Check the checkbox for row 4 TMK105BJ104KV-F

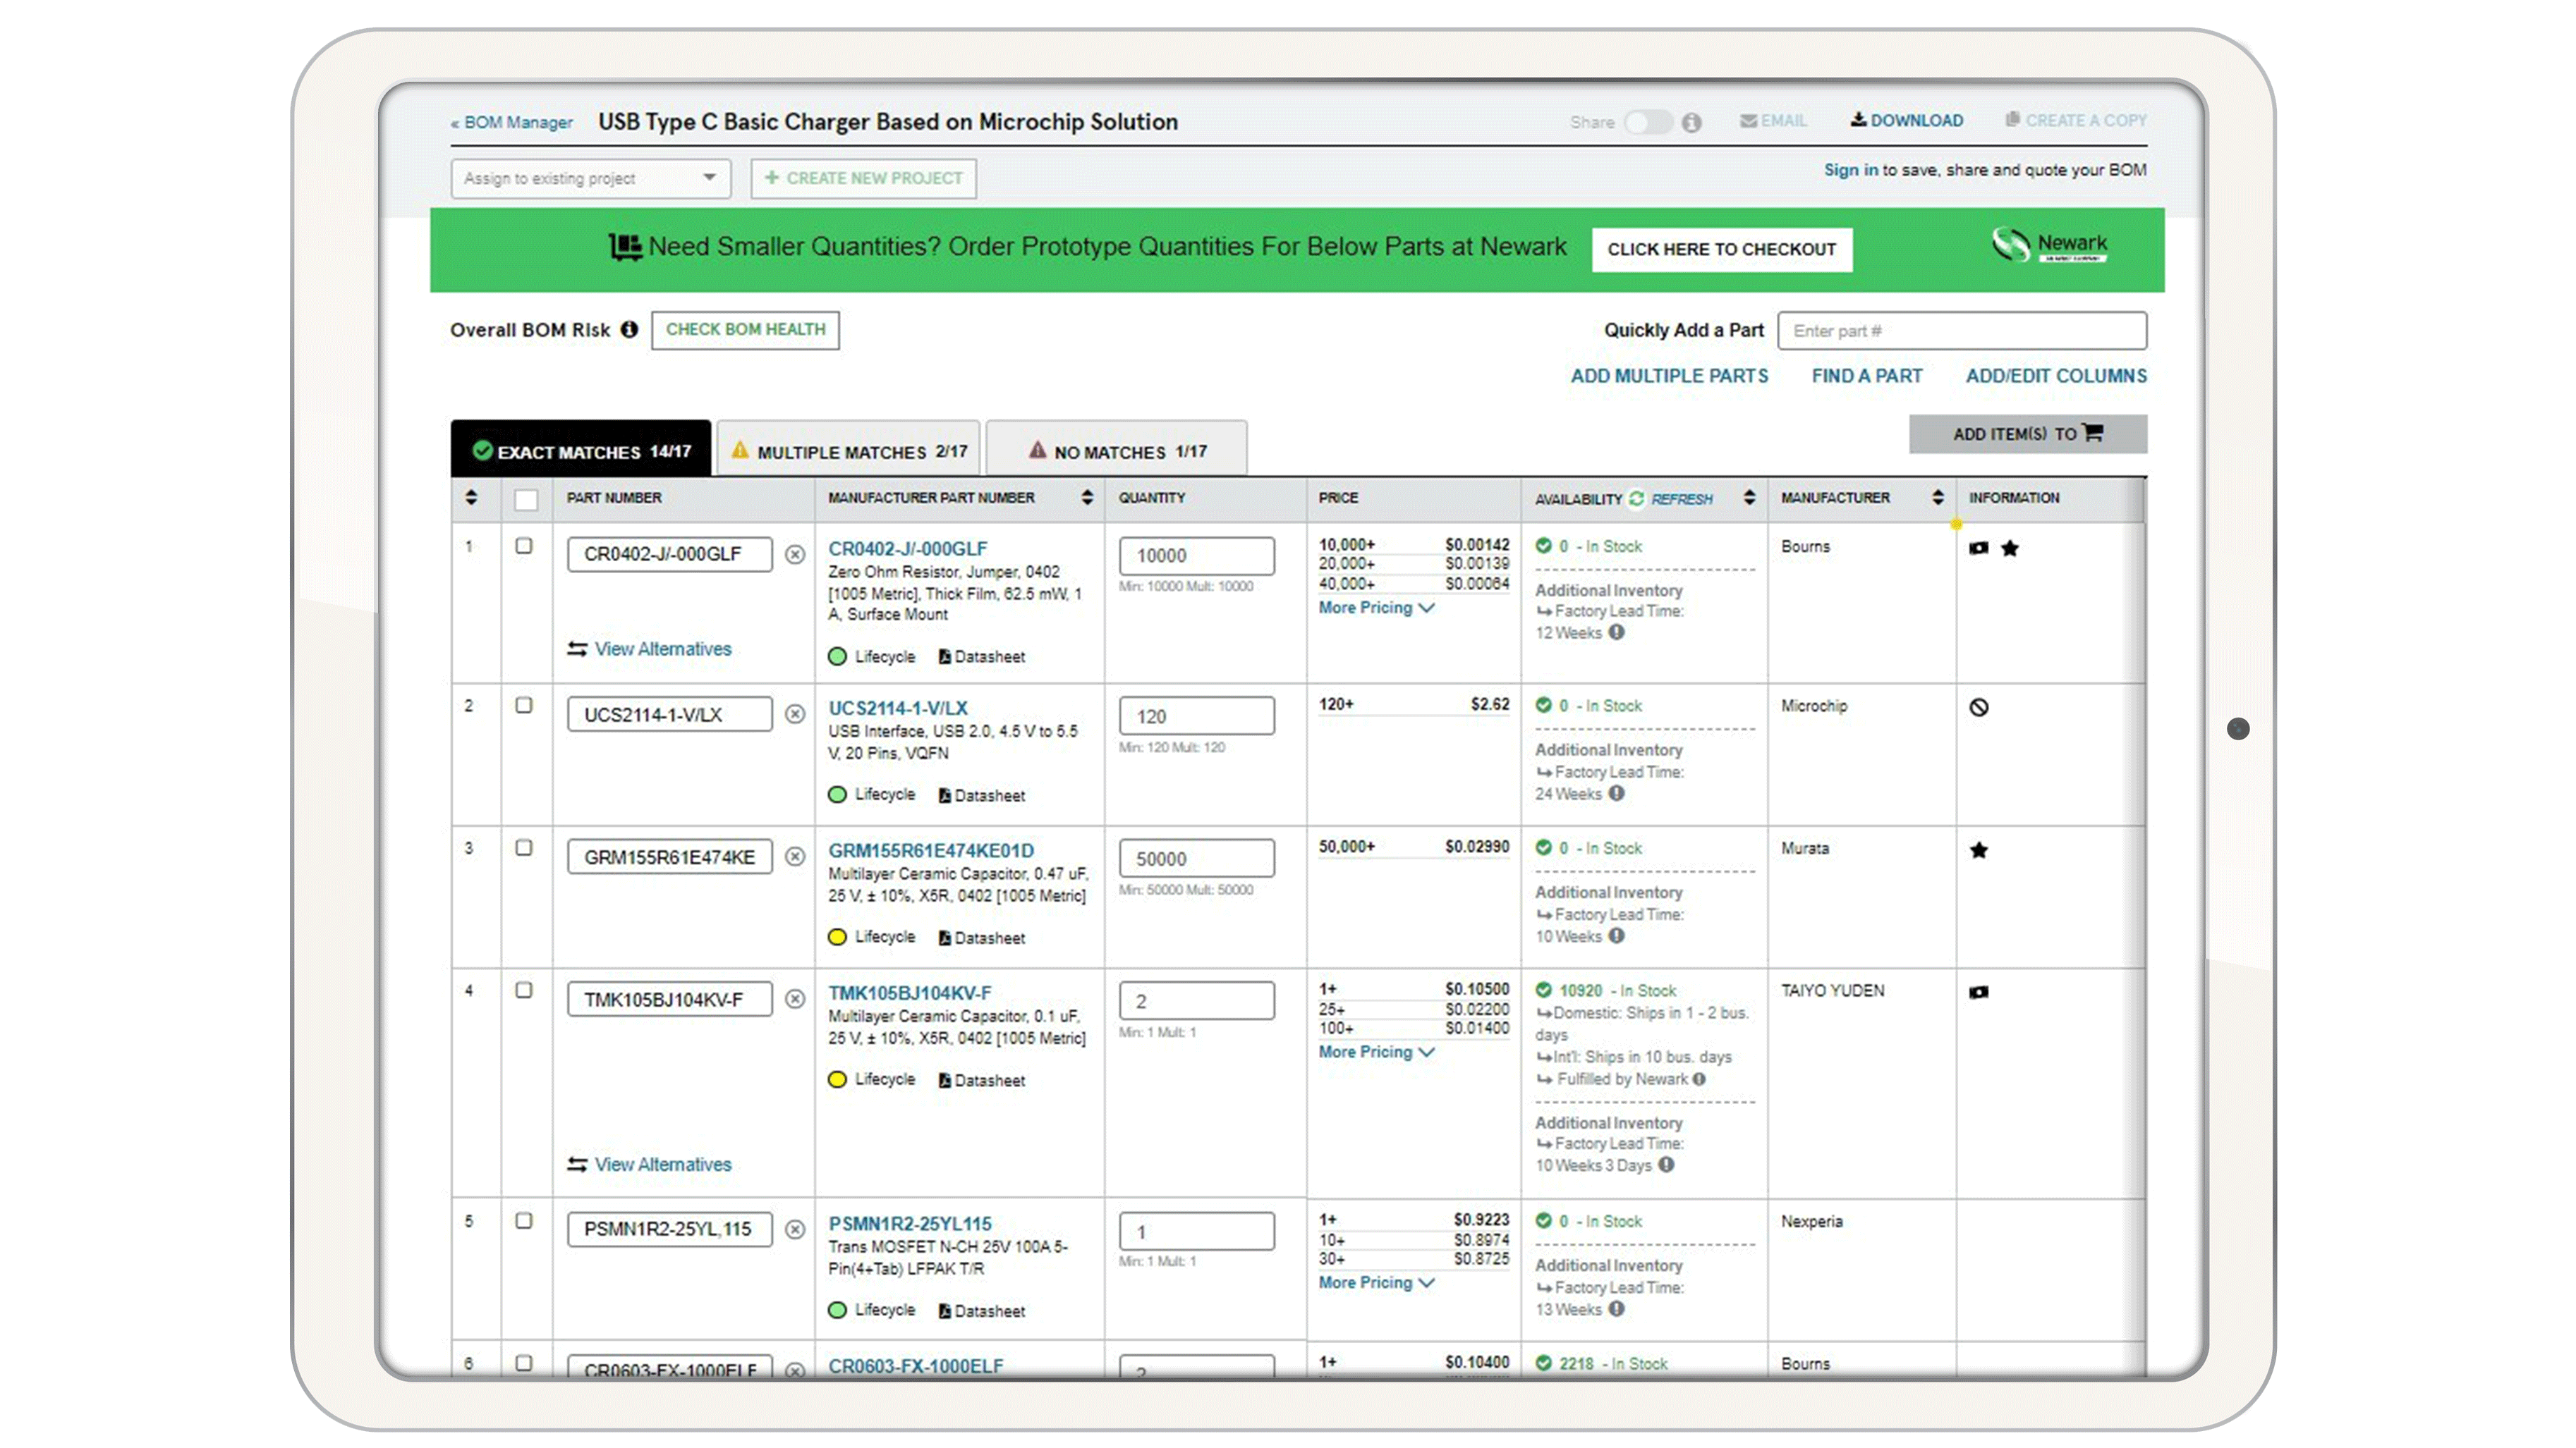click(x=524, y=990)
